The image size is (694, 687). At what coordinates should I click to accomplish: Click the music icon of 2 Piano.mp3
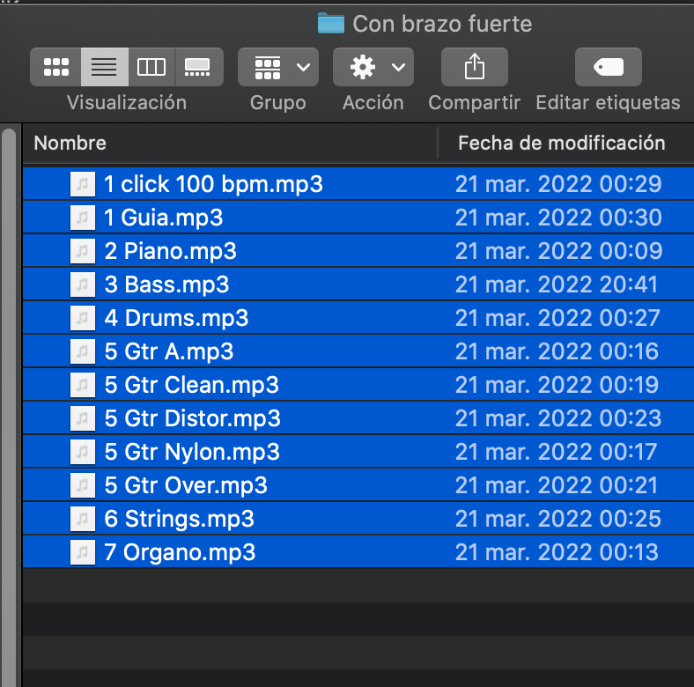tap(83, 251)
